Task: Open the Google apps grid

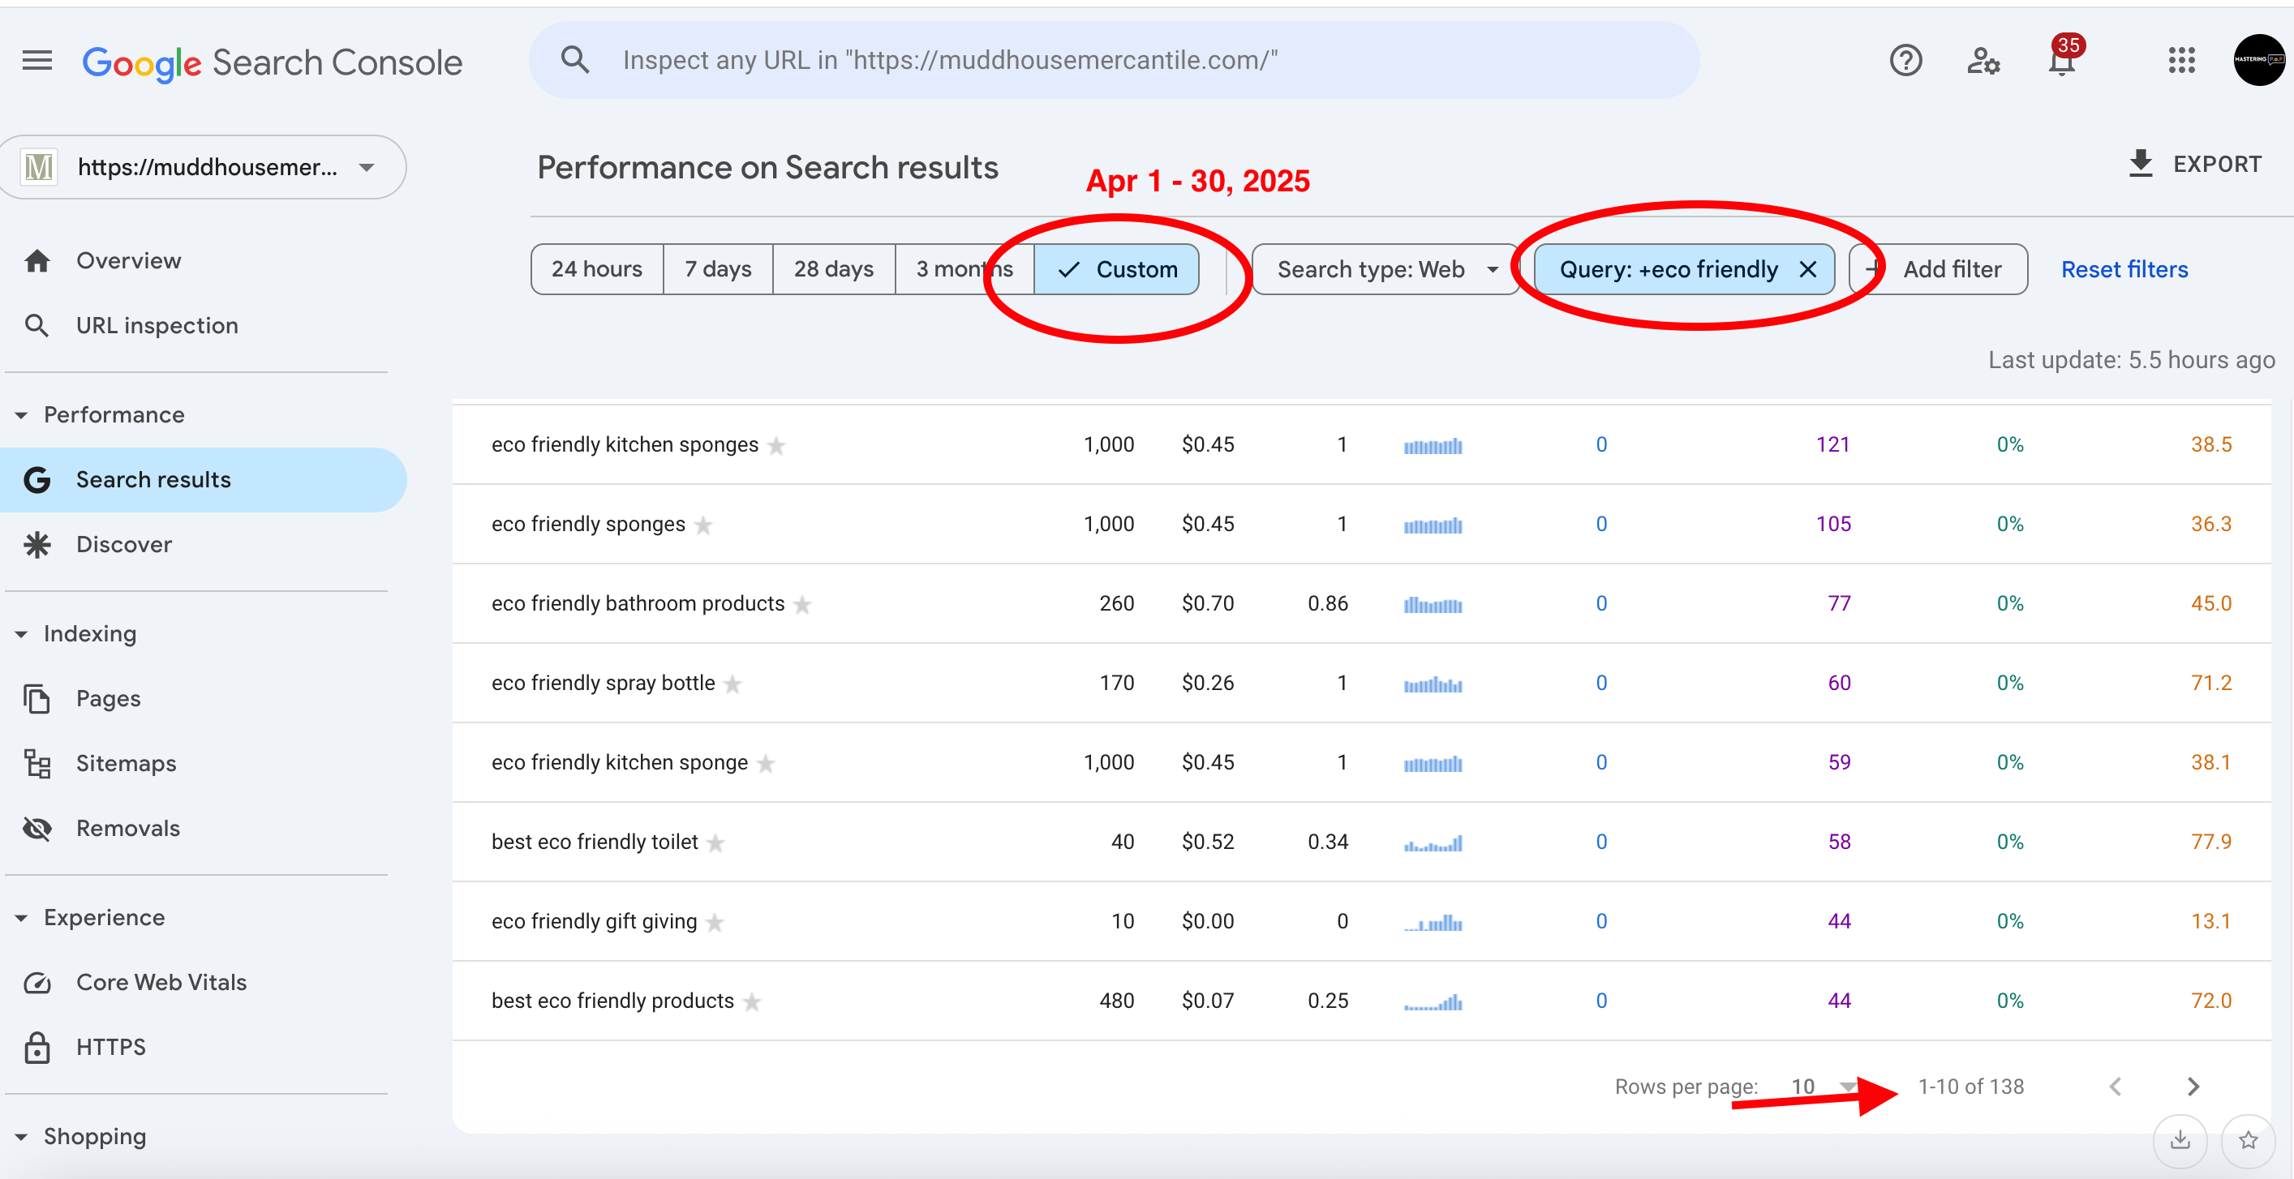Action: click(2181, 61)
